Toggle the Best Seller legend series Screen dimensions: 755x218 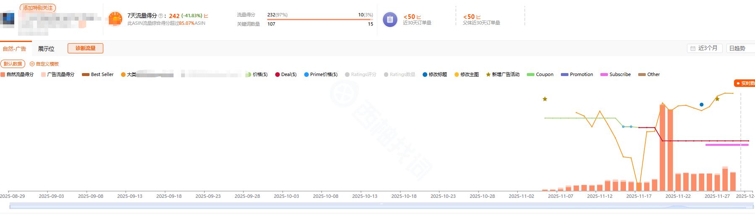tap(97, 74)
